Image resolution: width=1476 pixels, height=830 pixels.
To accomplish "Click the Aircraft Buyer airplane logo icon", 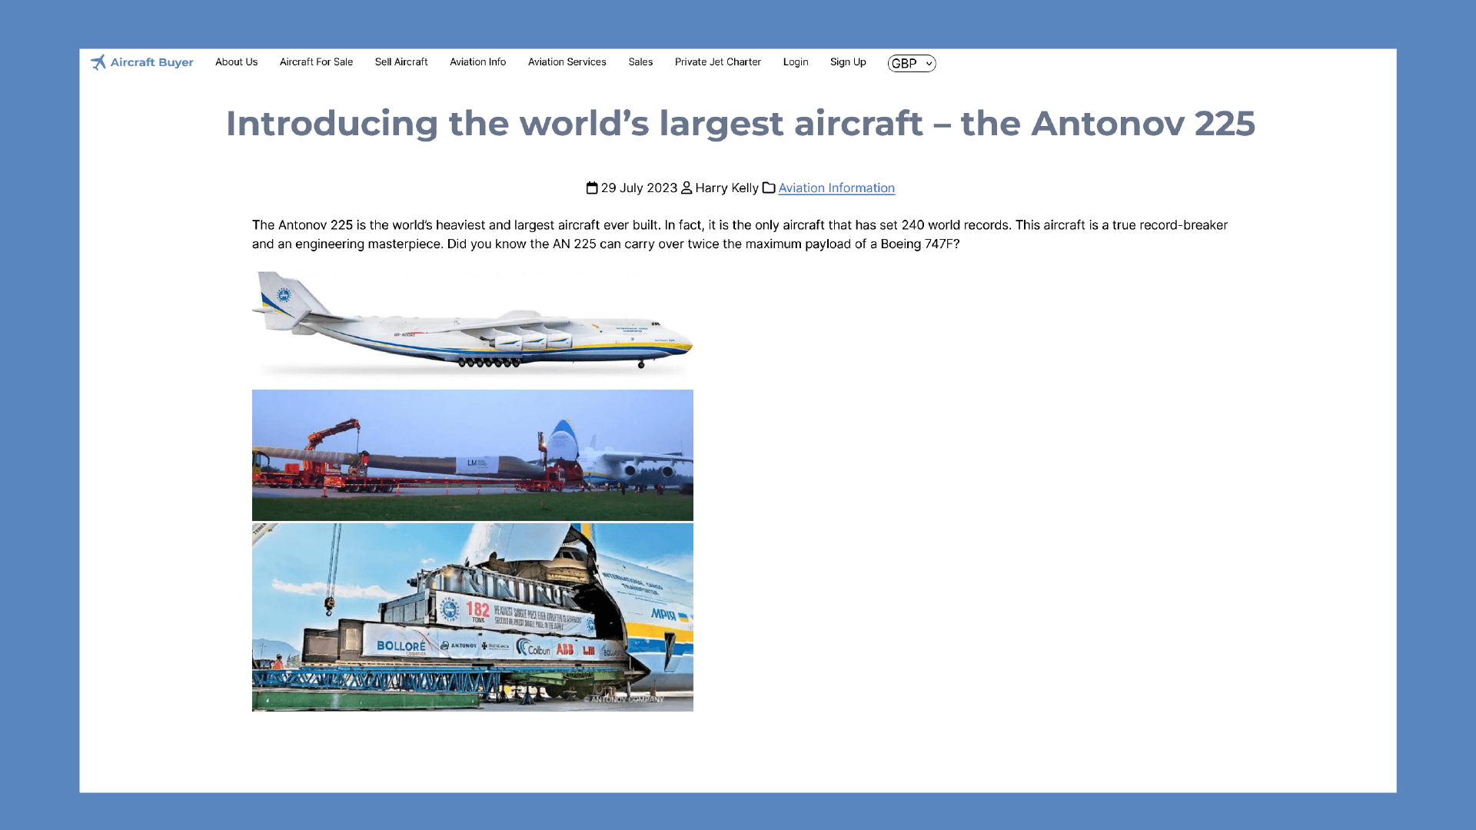I will (x=98, y=62).
